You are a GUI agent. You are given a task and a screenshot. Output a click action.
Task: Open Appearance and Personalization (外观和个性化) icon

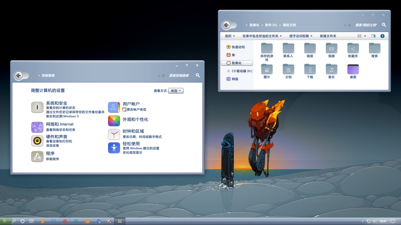pos(114,121)
